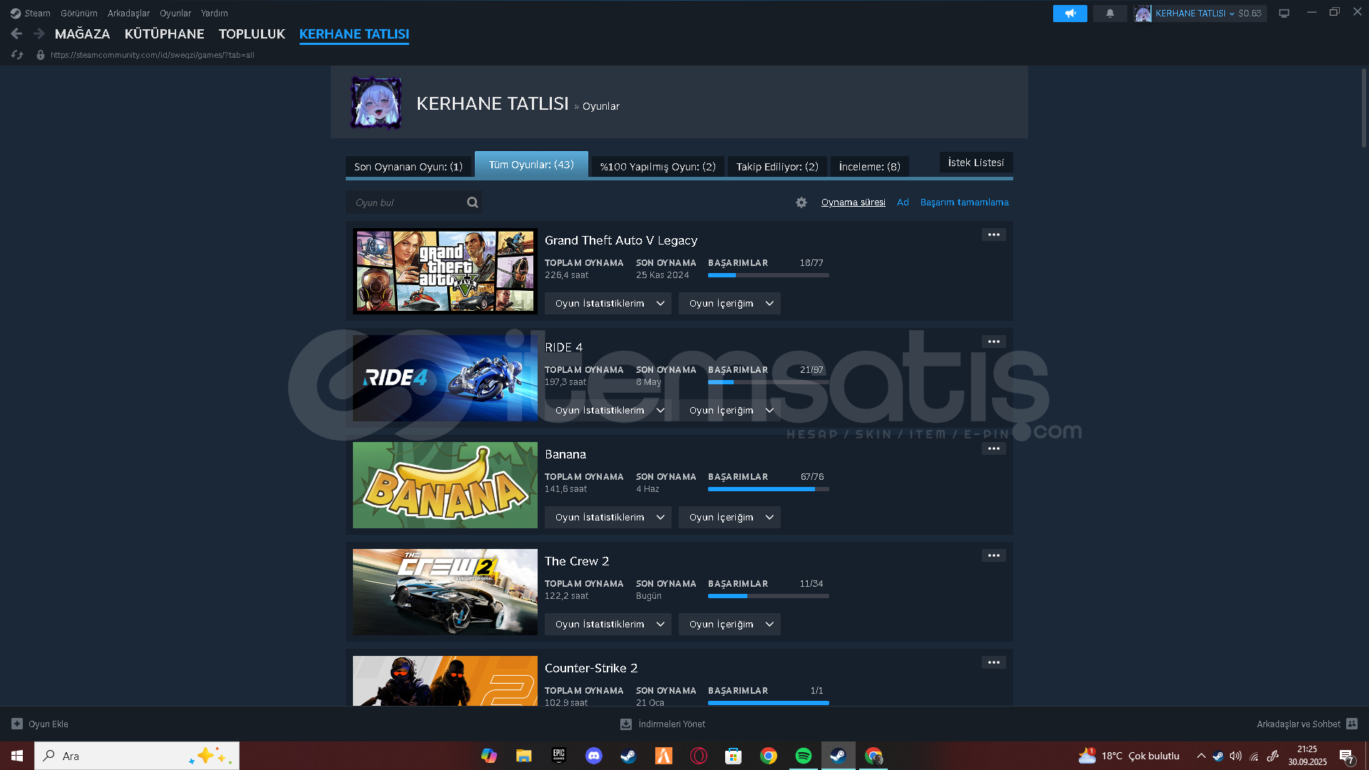Go to KÜTÜPHANE section
Screen dimensions: 1369x770
164,34
